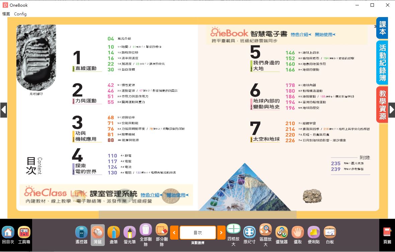Activate 四格放大 four-grid zoom
This screenshot has width=395, height=252.
pyautogui.click(x=234, y=235)
